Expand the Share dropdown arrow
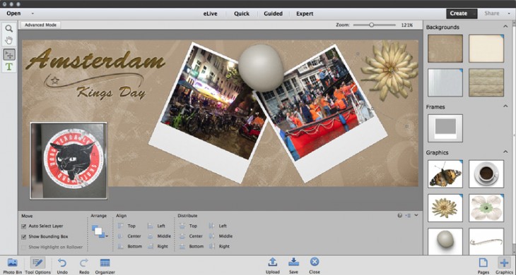 click(x=508, y=14)
